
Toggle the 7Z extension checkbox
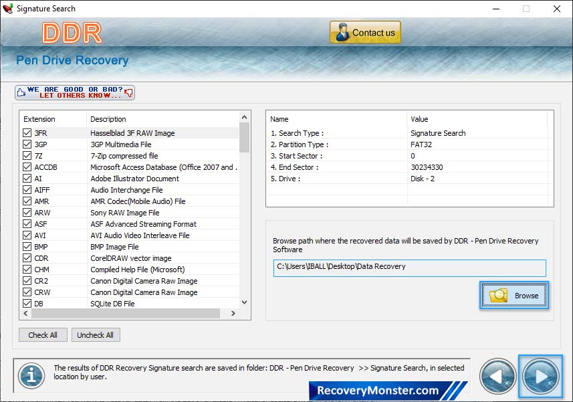tap(27, 156)
